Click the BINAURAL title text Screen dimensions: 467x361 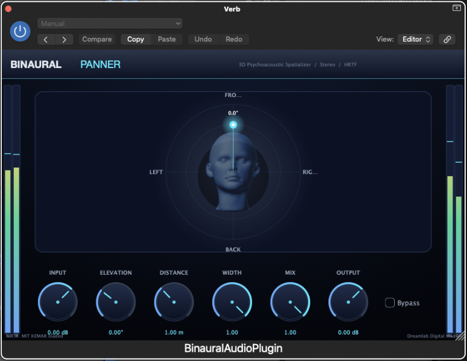[36, 64]
